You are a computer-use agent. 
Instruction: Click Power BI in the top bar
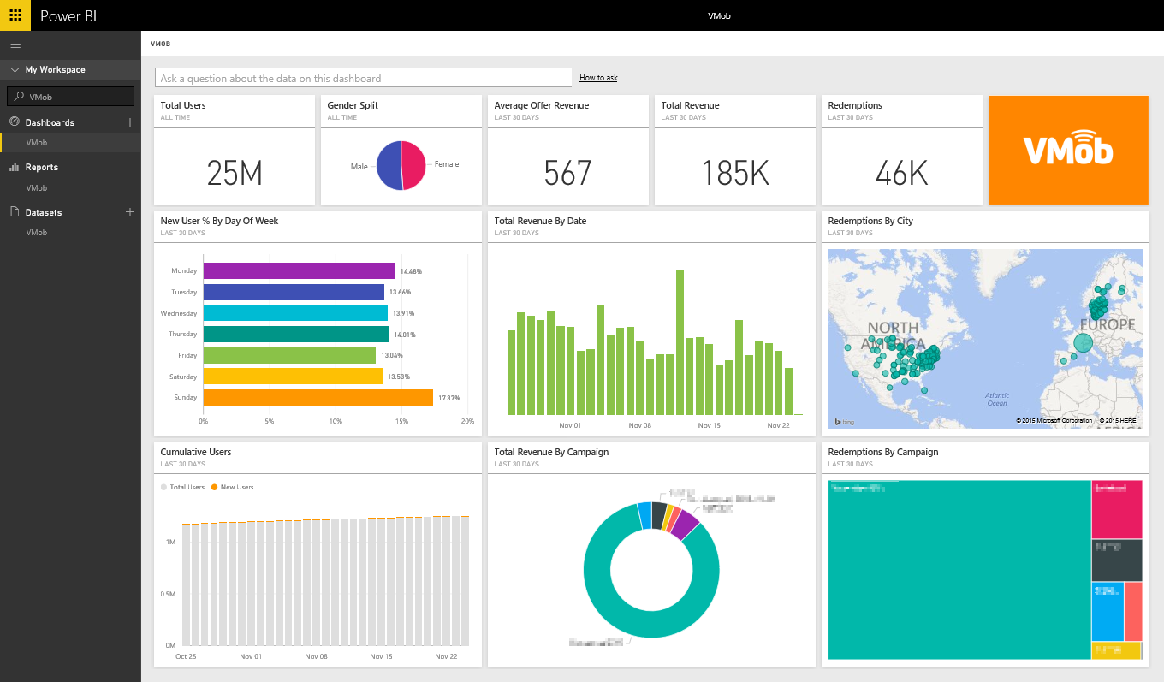[68, 15]
